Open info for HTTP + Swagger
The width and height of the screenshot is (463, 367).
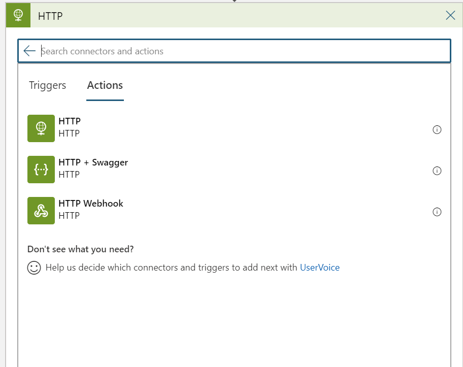tap(437, 171)
